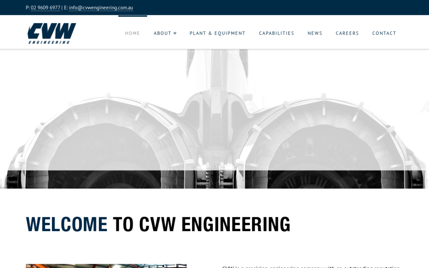Call the phone number 02 9609 6977
The image size is (429, 268).
[x=45, y=7]
